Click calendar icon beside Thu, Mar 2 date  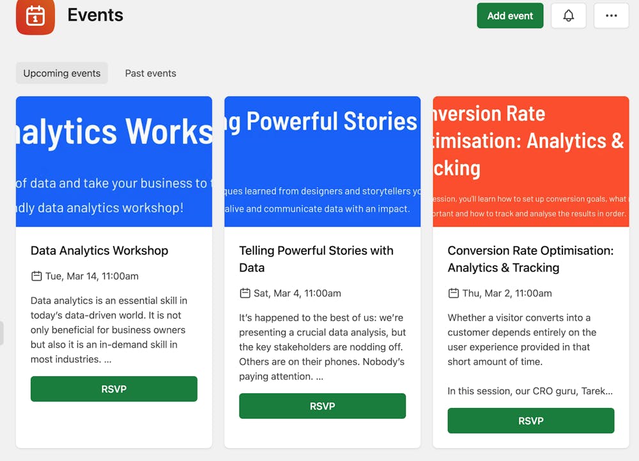click(x=453, y=294)
